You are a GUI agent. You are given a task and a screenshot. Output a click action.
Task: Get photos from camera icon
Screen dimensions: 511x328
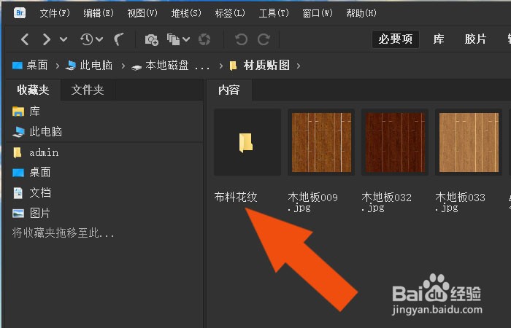pyautogui.click(x=152, y=39)
